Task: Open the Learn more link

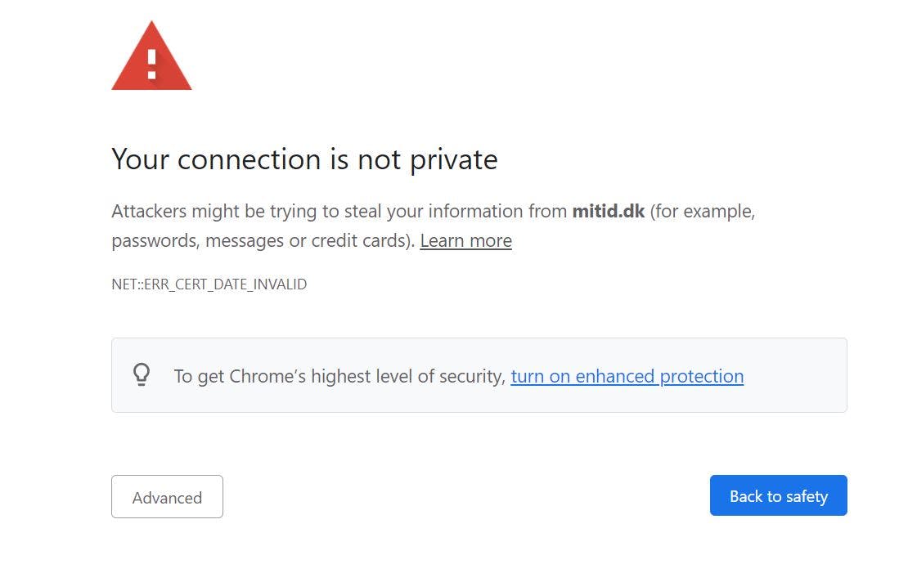Action: [465, 241]
